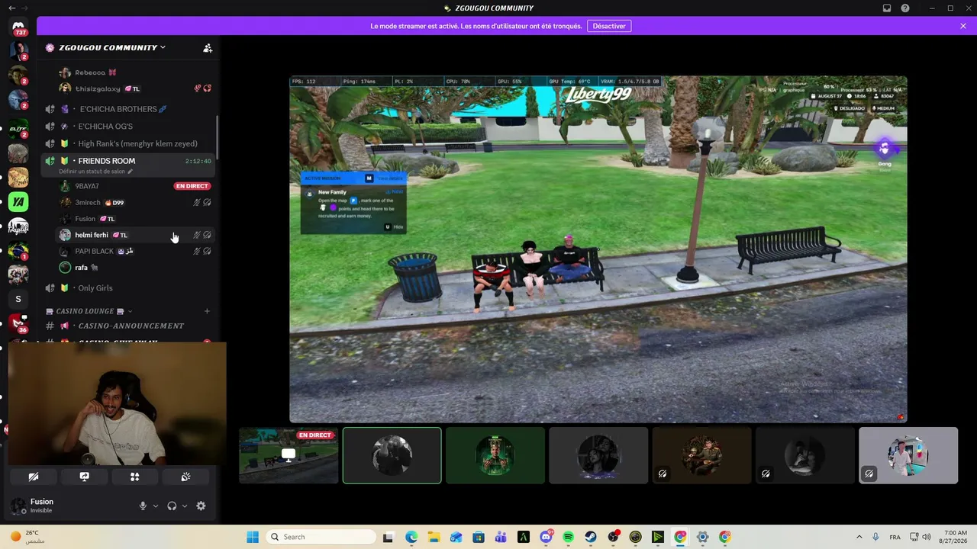Join the E'CHICHA BROTHERS voice channel
Viewport: 977px width, 549px height.
pos(127,109)
